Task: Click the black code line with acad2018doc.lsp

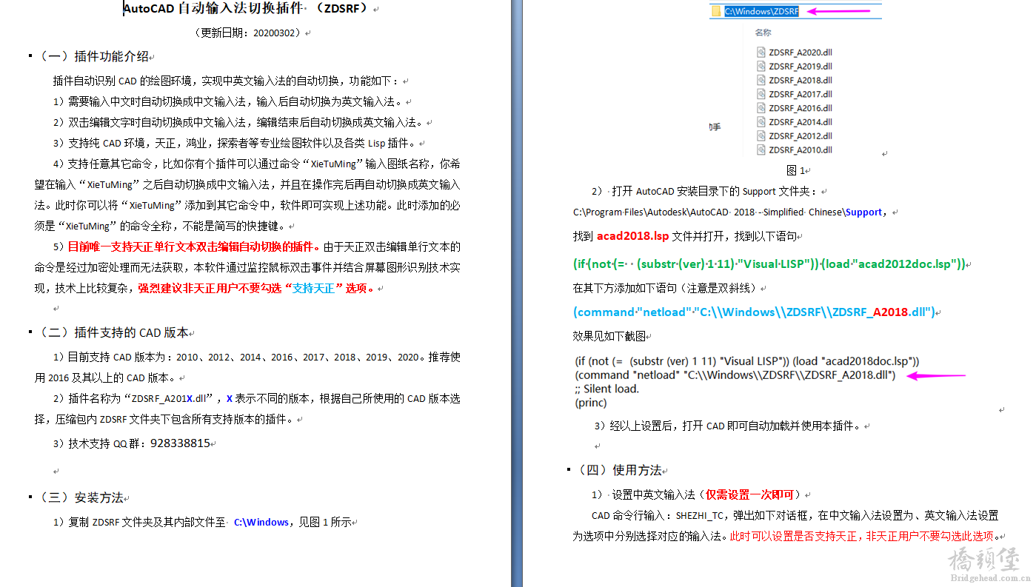Action: click(x=747, y=361)
